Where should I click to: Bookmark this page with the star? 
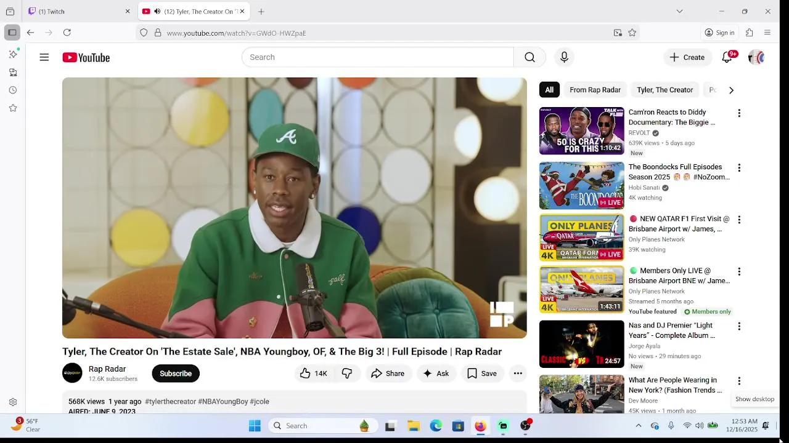[632, 33]
